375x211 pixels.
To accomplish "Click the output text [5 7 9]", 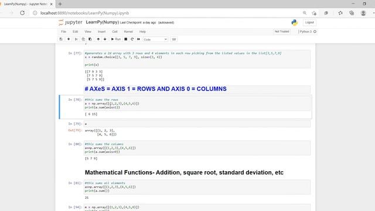I will point(91,159).
